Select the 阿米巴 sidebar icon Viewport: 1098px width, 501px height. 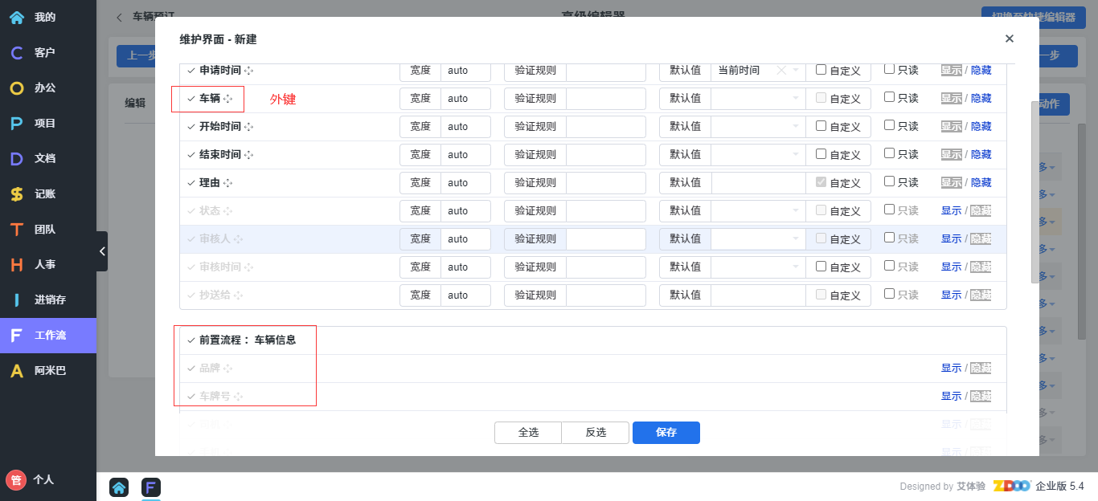point(17,371)
